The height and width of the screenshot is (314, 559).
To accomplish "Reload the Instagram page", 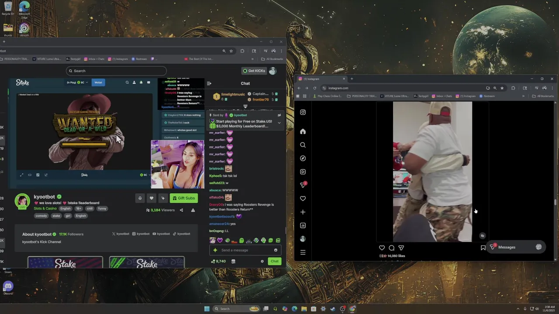I will 314,88.
